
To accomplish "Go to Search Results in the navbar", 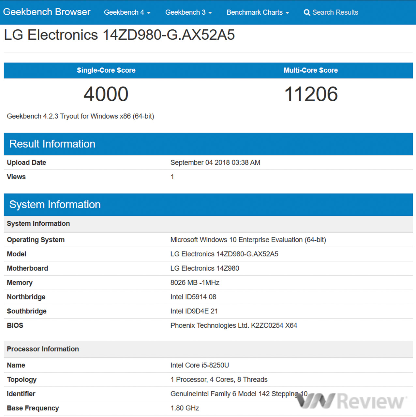I will pos(331,12).
